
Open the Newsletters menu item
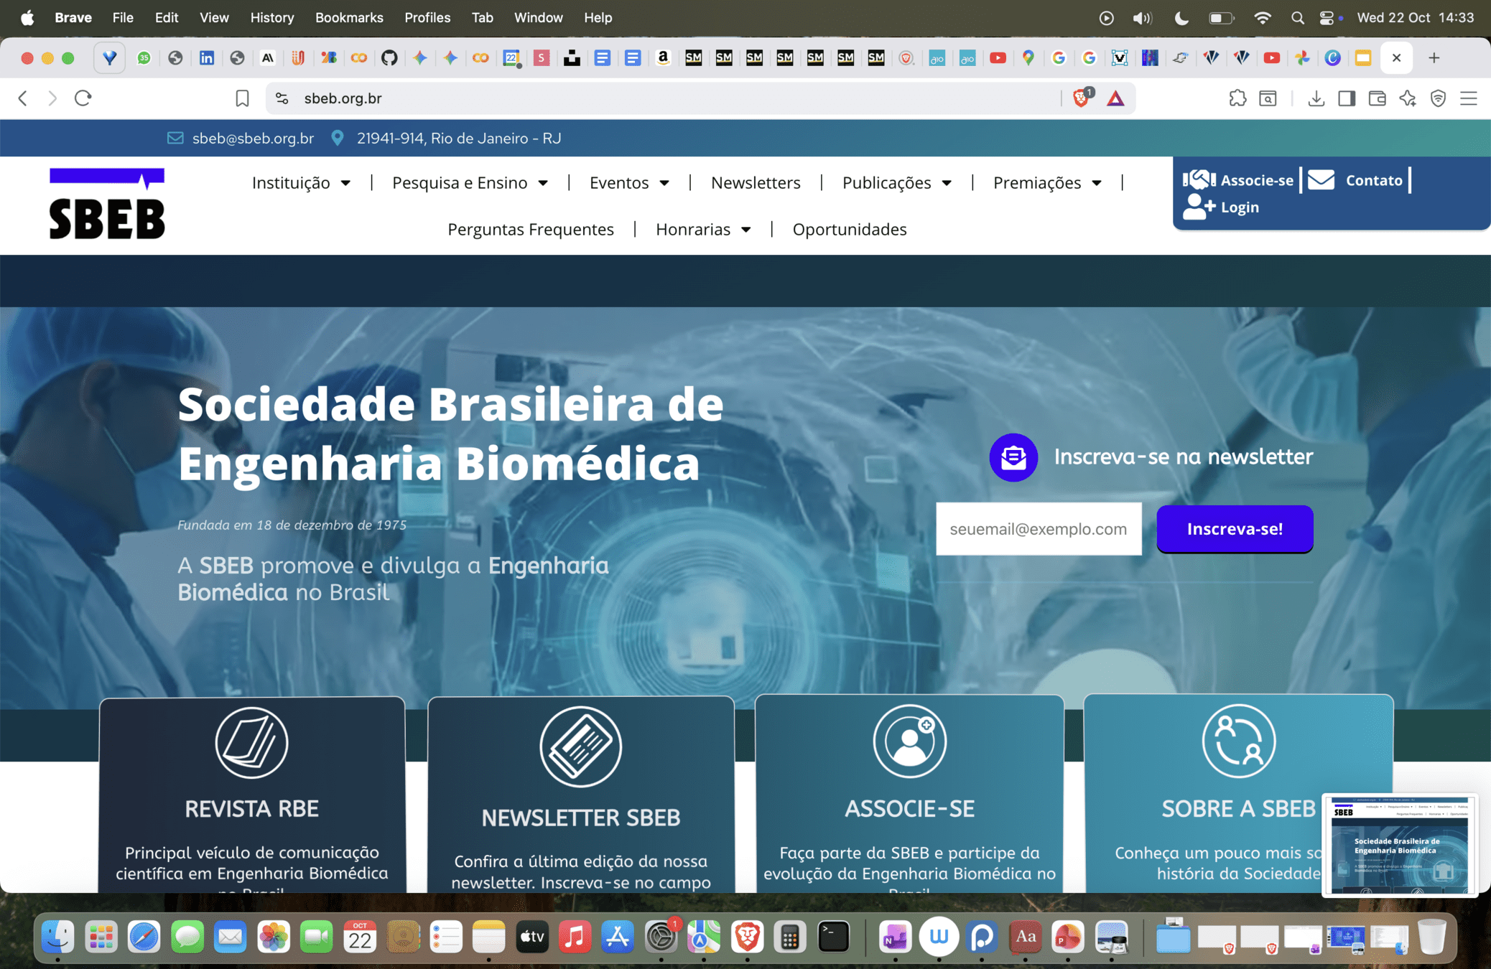point(755,183)
